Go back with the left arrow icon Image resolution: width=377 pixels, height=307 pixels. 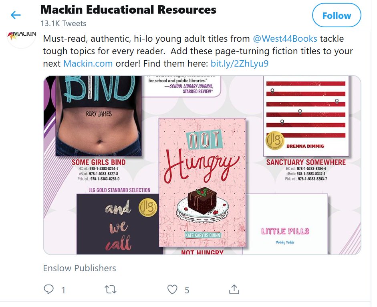coord(16,15)
